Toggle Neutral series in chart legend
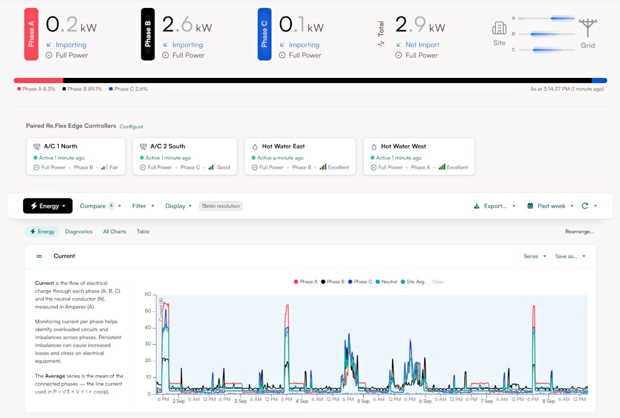620x418 pixels. (386, 282)
